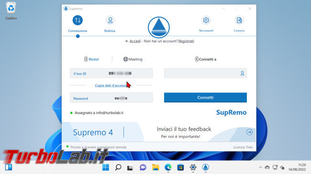Switch to the Ricevi tab
Screen dimensions: 311x174
[x=91, y=59]
